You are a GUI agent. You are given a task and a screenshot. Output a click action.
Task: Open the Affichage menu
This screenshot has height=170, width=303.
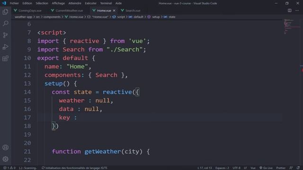coord(58,3)
